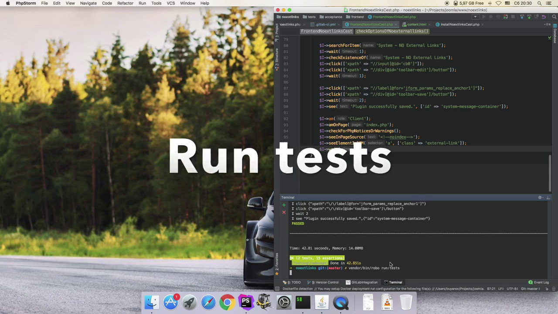
Task: Open the Event Log
Action: [x=539, y=282]
